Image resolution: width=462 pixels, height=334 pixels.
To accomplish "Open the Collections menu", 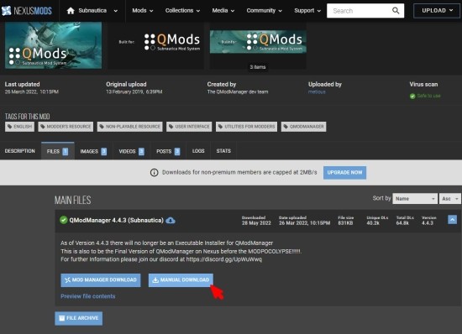I will click(182, 11).
